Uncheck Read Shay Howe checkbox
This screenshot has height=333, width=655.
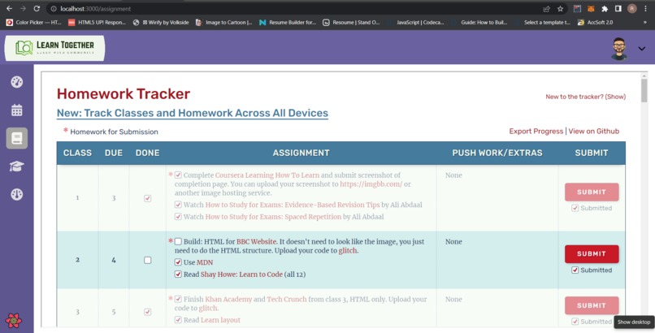pyautogui.click(x=178, y=275)
